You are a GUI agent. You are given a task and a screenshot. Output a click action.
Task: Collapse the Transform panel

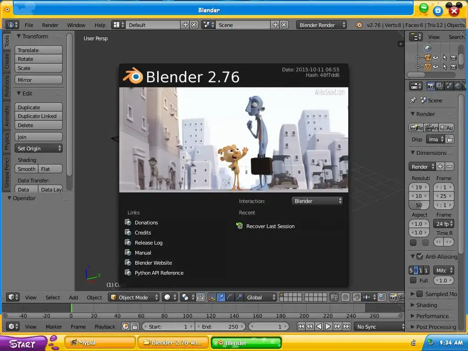coord(18,36)
